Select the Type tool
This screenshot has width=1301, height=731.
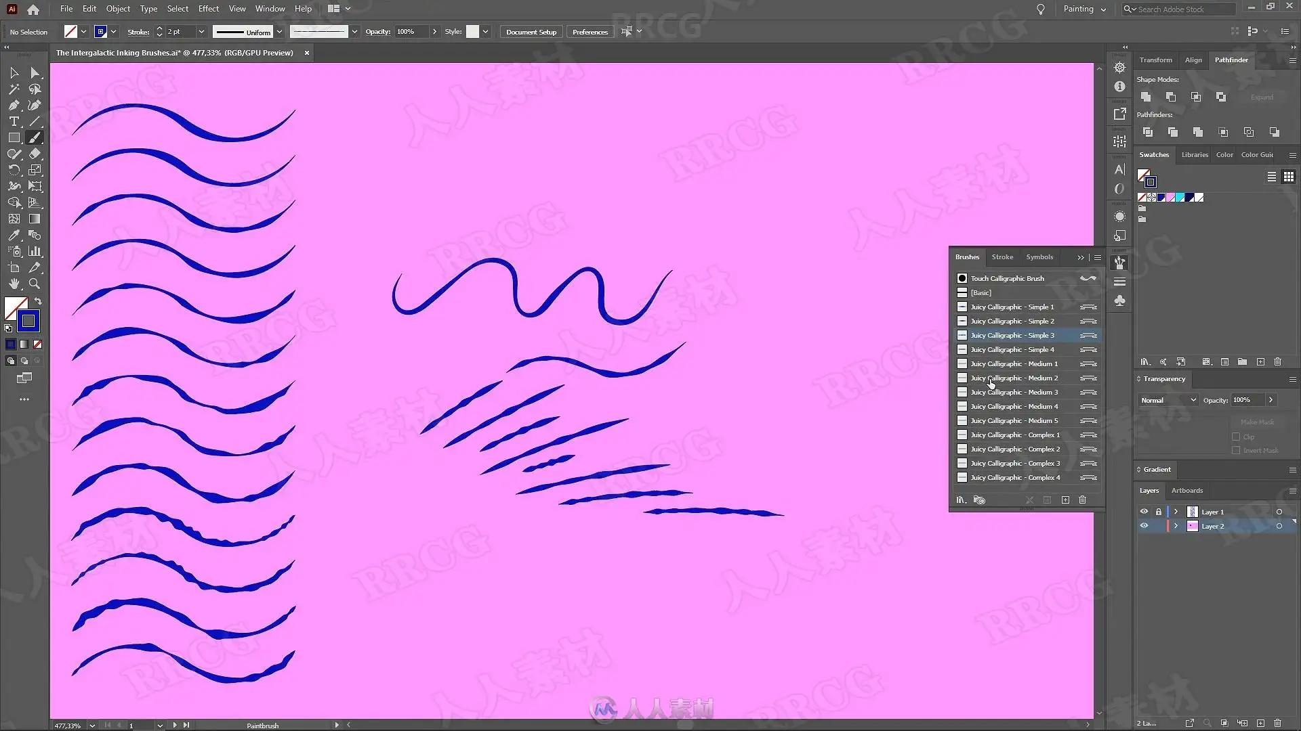tap(14, 121)
